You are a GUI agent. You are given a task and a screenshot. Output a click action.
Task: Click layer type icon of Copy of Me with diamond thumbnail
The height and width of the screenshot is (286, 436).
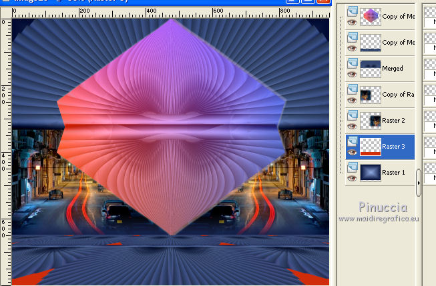coord(353,11)
